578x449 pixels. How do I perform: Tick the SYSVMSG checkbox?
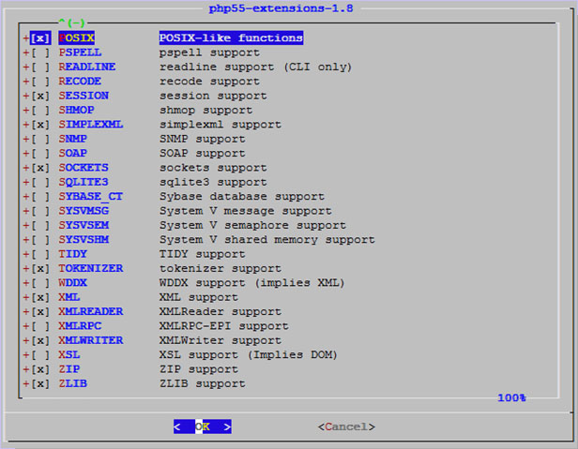tap(40, 211)
